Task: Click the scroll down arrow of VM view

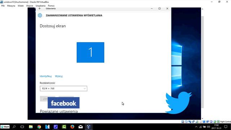Action: 202,118
